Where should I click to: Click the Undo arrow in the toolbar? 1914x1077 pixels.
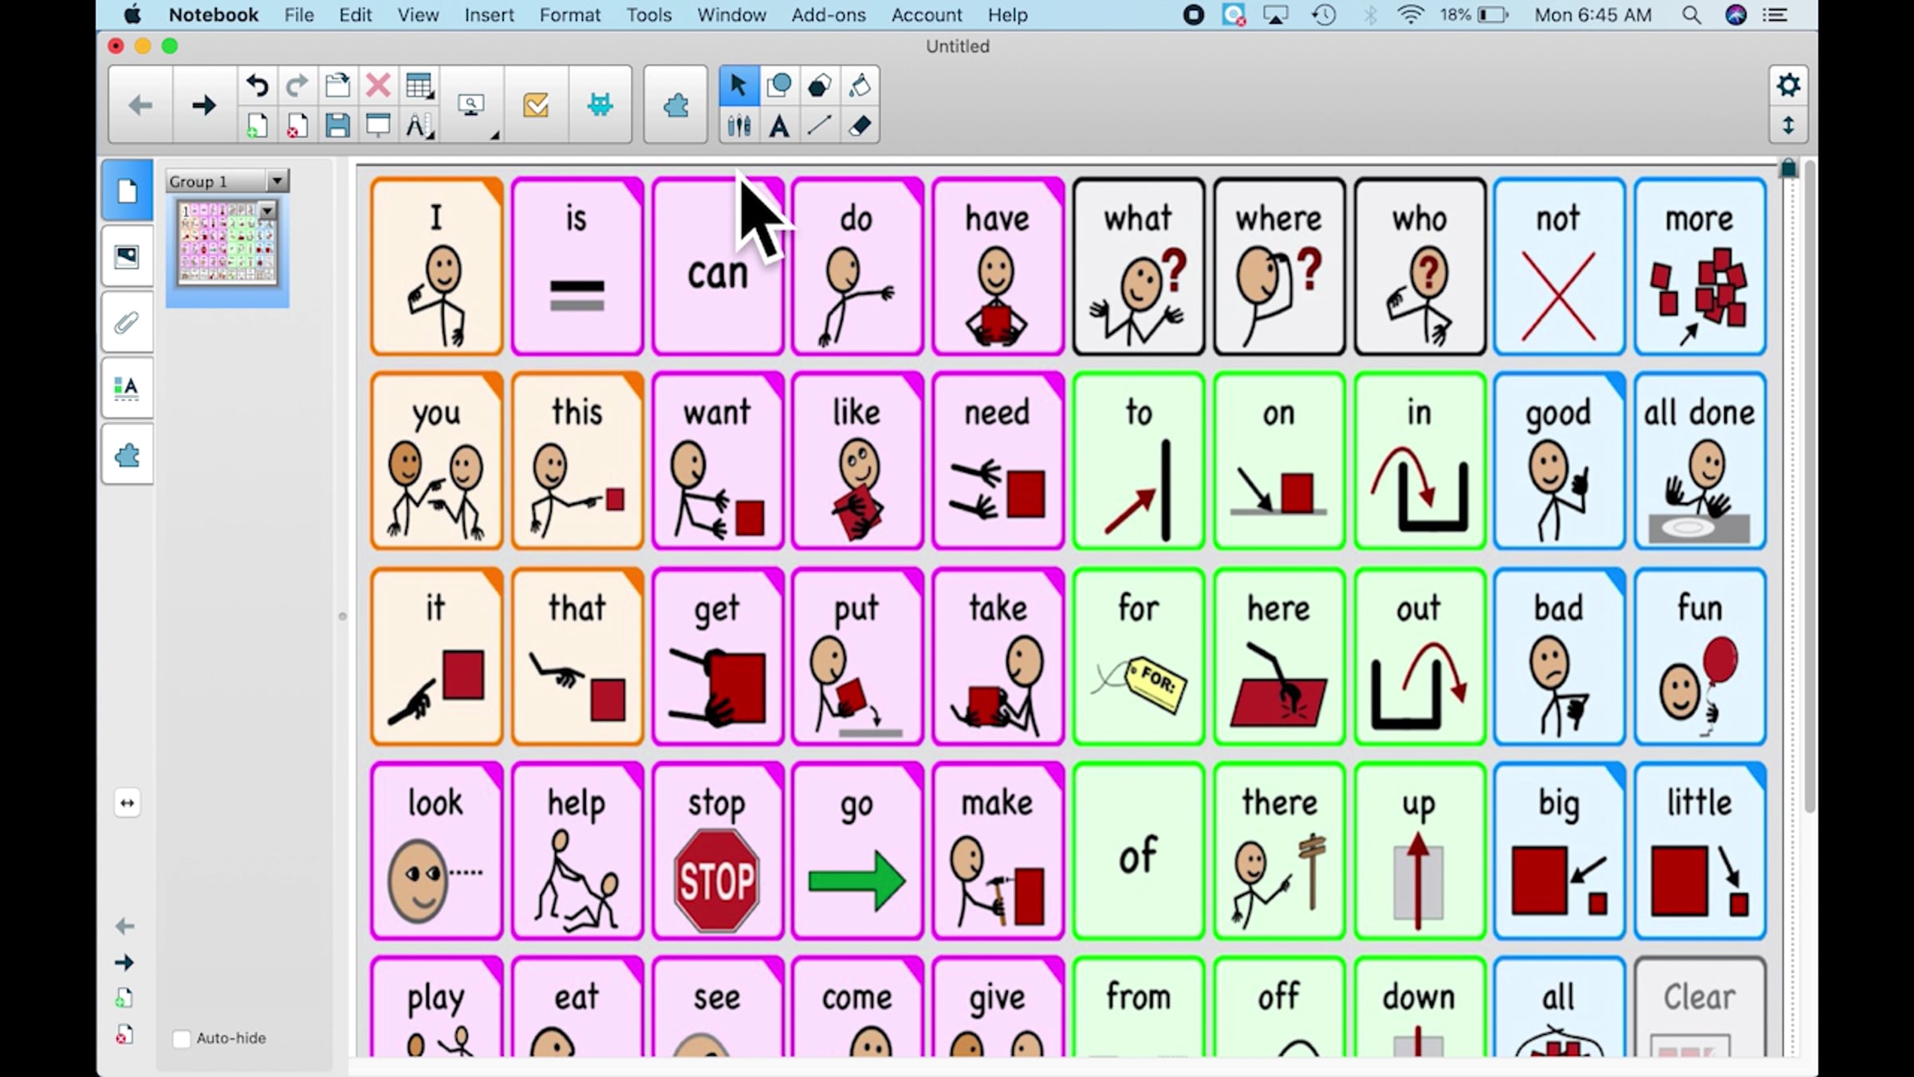tap(257, 85)
